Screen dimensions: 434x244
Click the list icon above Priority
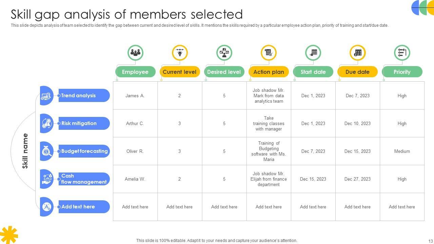[402, 53]
